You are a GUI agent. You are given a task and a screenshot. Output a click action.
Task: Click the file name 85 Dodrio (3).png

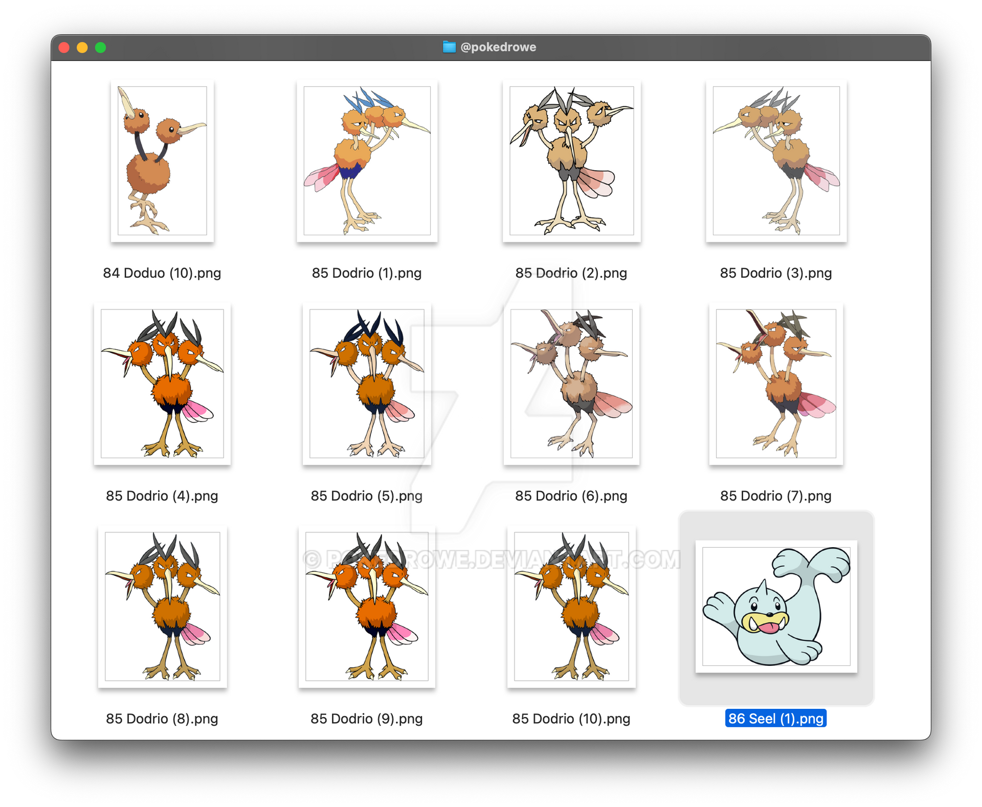click(776, 273)
